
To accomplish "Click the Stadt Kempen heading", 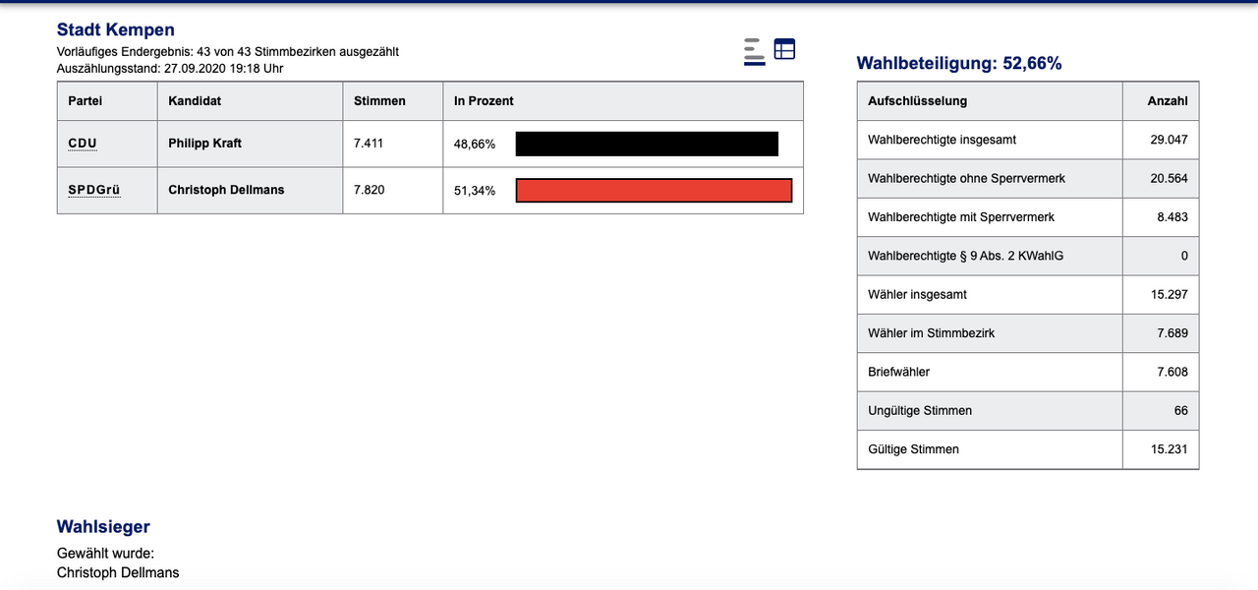I will tap(116, 30).
